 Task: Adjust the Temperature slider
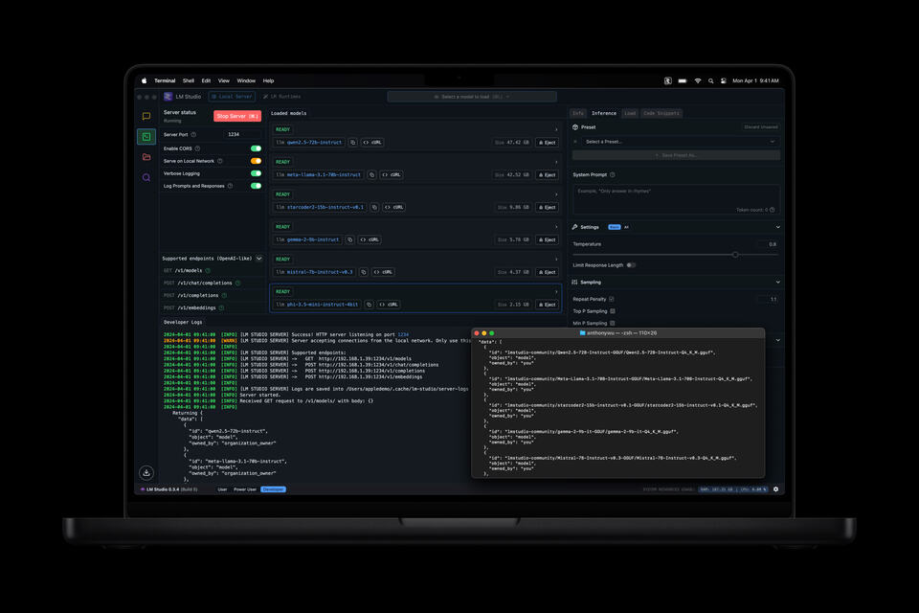tap(735, 255)
